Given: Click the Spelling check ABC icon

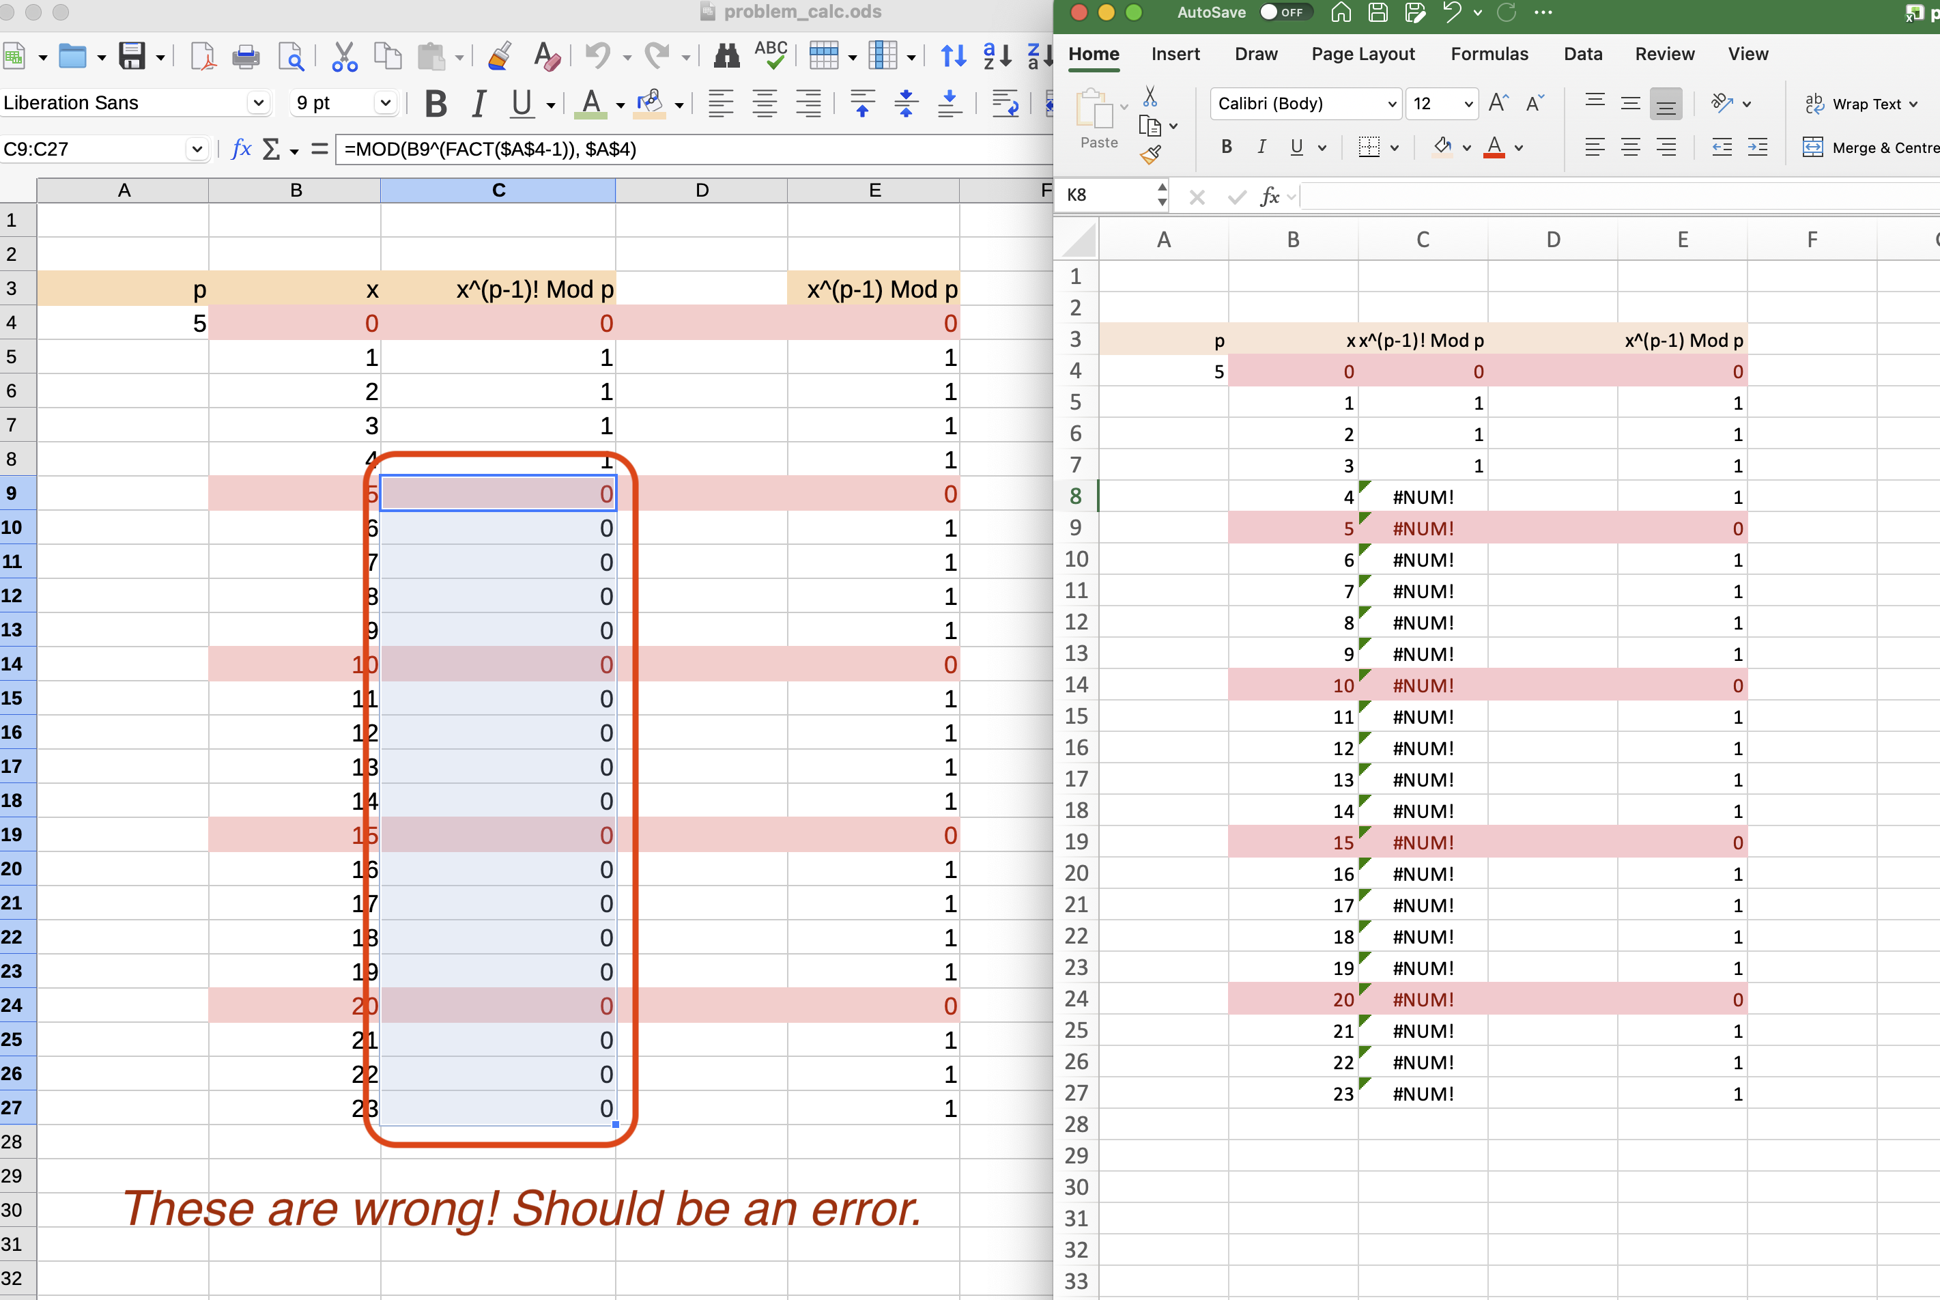Looking at the screenshot, I should coord(770,55).
